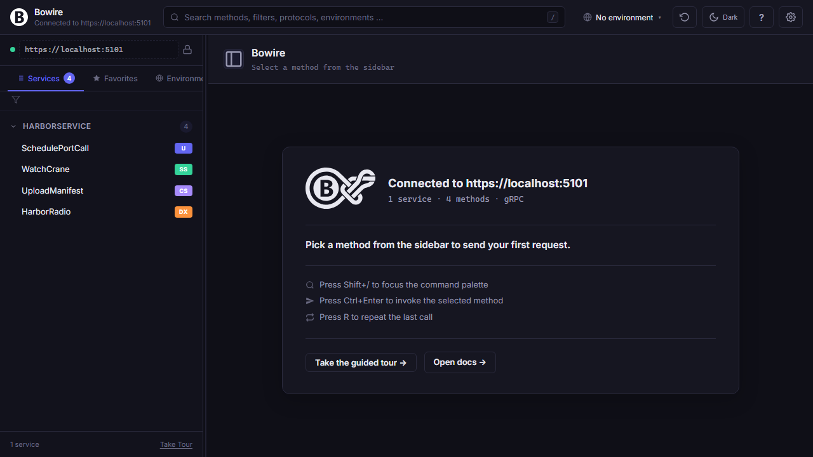Click the Bowire logo in the header
The width and height of the screenshot is (813, 457).
[19, 17]
